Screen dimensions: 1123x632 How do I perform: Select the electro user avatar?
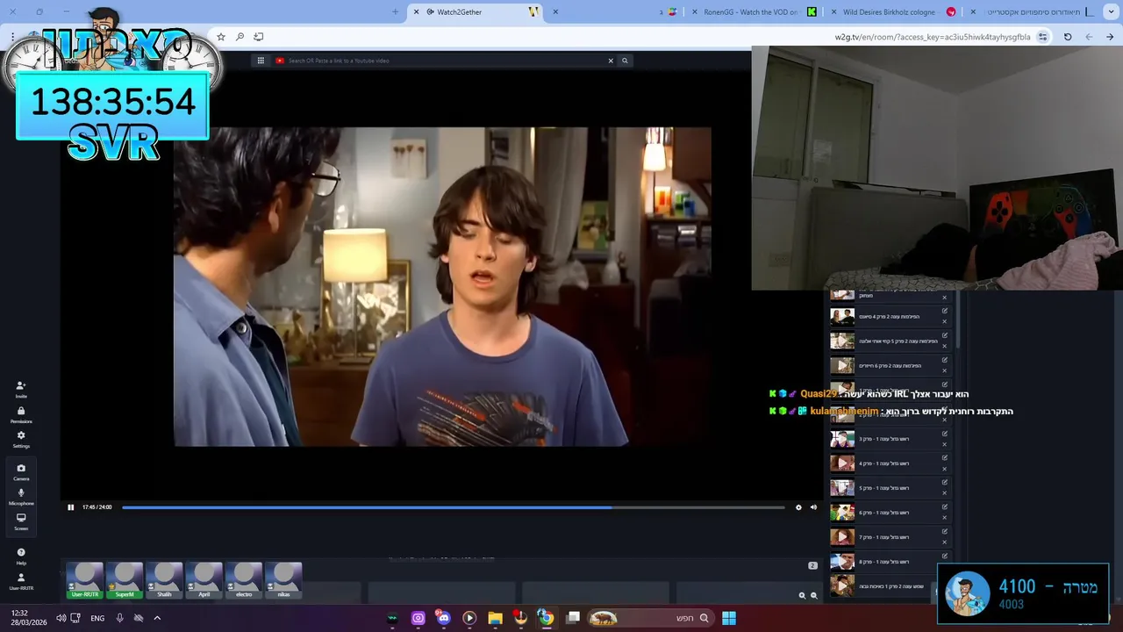[x=244, y=581]
